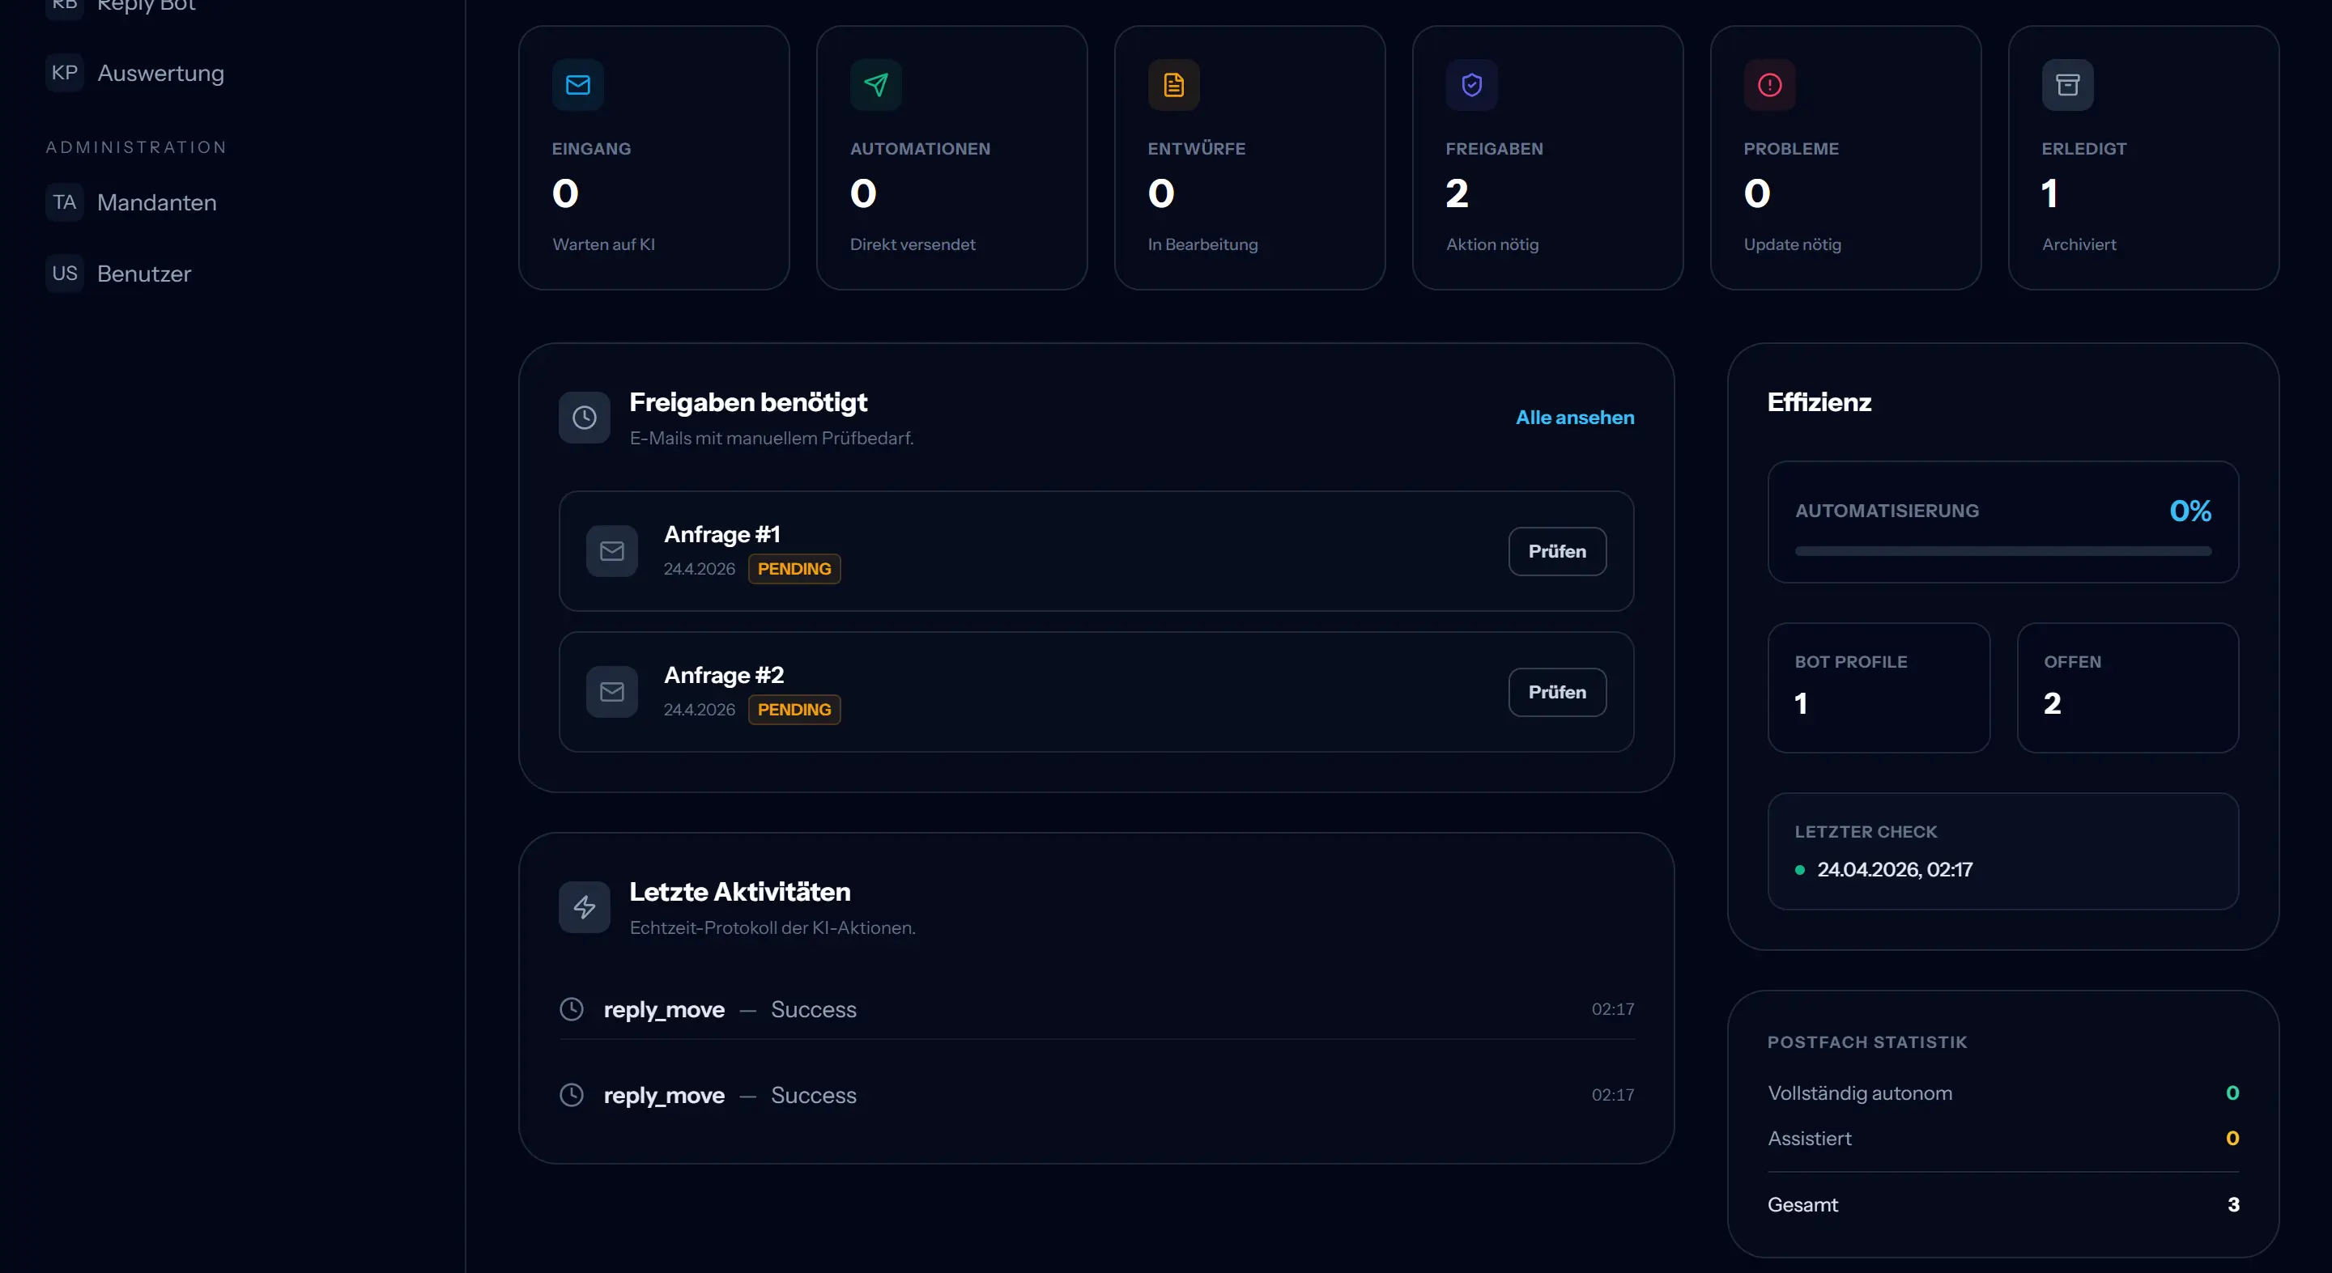Click the Direkt versendet label in Automationen
2332x1273 pixels.
912,244
